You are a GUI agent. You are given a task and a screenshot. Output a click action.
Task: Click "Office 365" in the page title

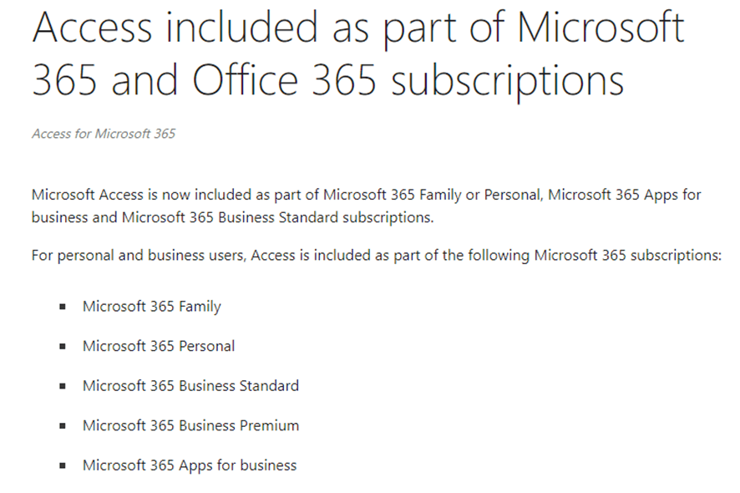pos(284,80)
